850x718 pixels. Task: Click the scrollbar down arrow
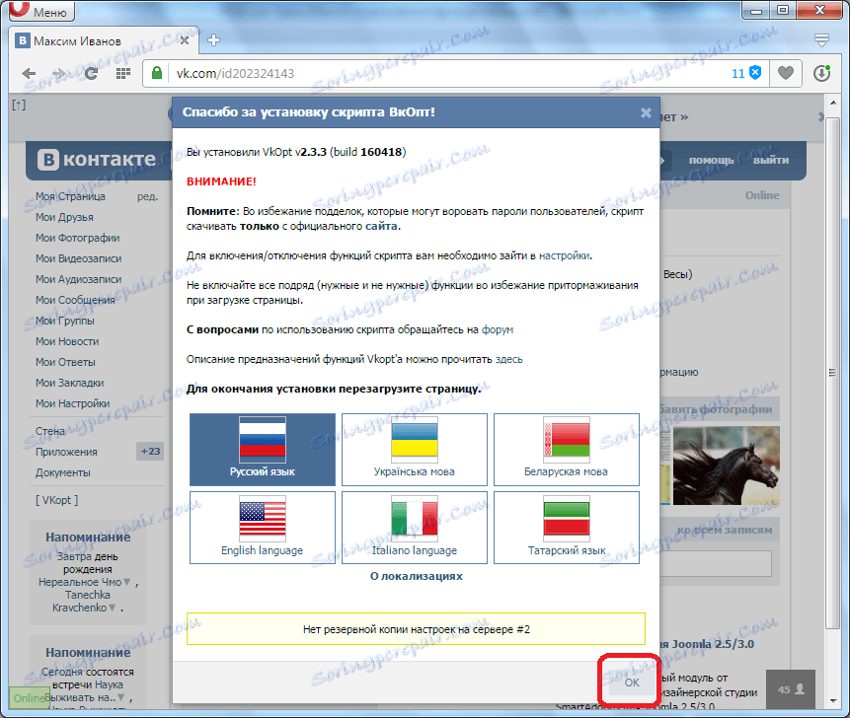[x=832, y=702]
